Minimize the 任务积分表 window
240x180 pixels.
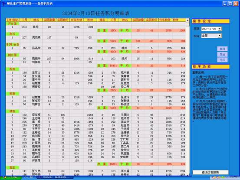pos(225,3)
